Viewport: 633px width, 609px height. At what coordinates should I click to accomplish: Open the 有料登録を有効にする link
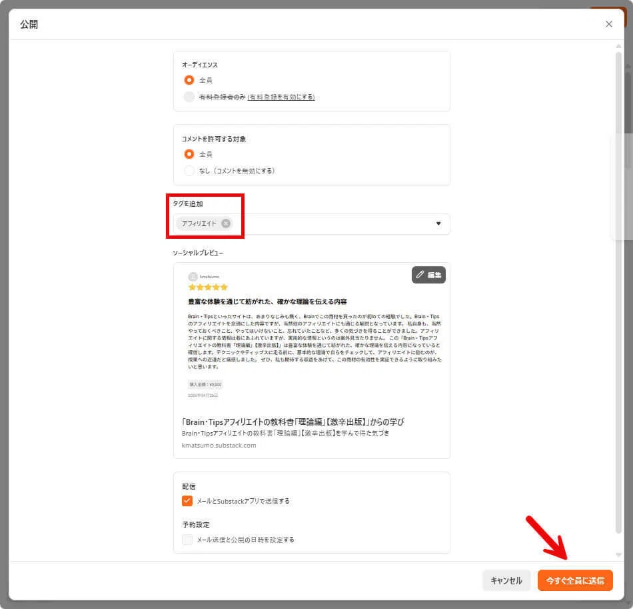coord(281,97)
